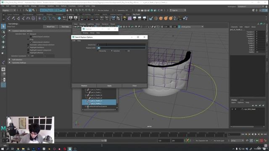Viewport: 269px width, 151px height.
Task: Select the All radio button in Search Replace
Action: pos(126,51)
